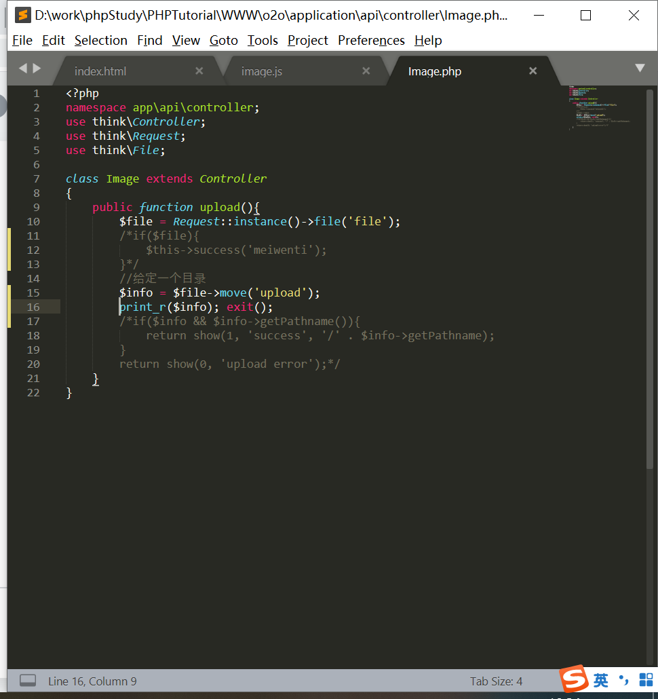
Task: Click the vertical scrollbar
Action: click(x=650, y=279)
